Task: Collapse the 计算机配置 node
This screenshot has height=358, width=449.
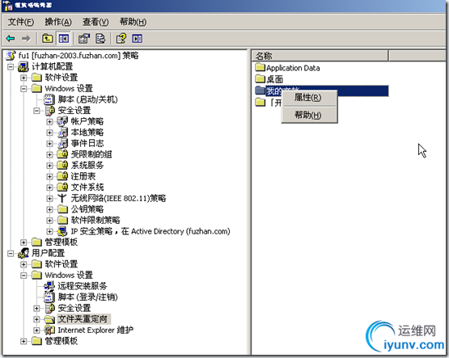Action: [11, 66]
